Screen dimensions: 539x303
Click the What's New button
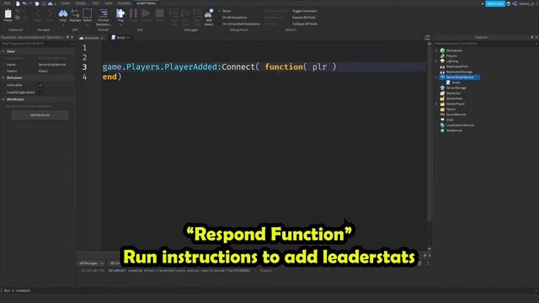(495, 3)
